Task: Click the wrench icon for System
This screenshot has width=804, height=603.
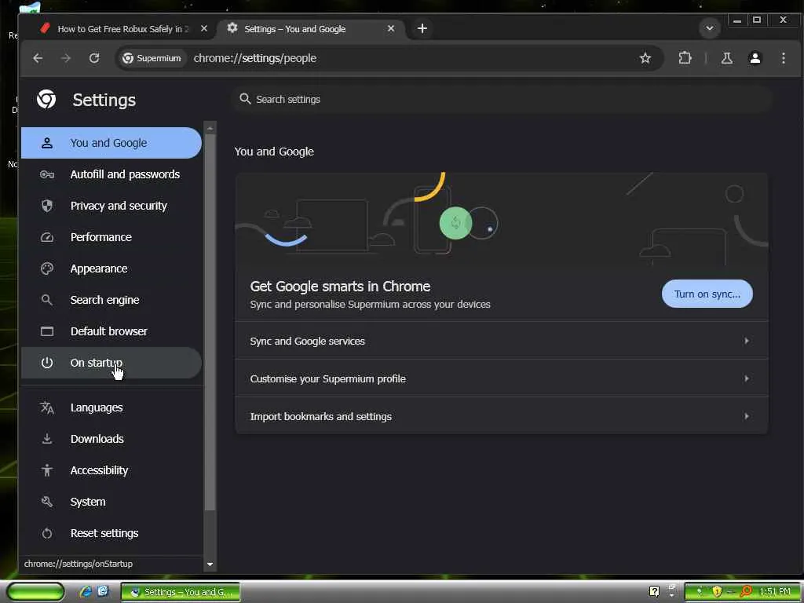Action: click(46, 502)
